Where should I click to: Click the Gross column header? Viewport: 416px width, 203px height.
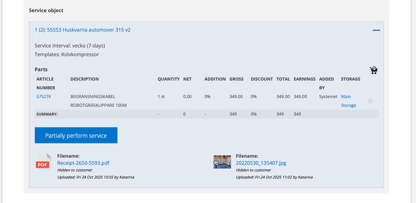click(x=236, y=79)
